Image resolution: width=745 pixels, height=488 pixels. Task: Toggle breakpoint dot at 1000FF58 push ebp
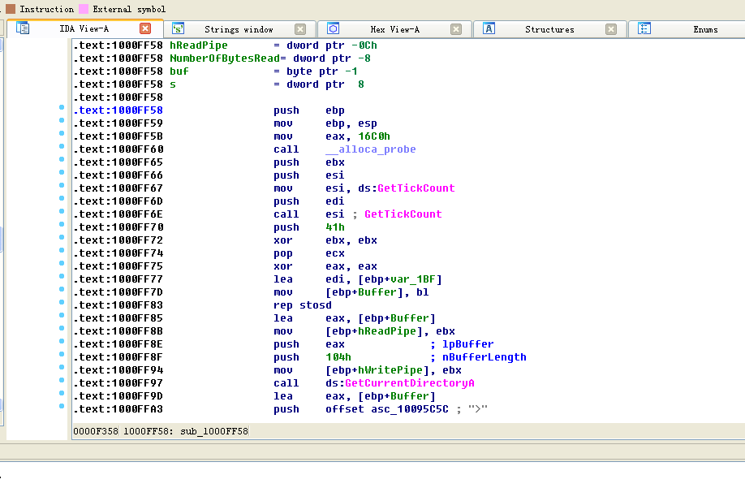click(x=62, y=107)
